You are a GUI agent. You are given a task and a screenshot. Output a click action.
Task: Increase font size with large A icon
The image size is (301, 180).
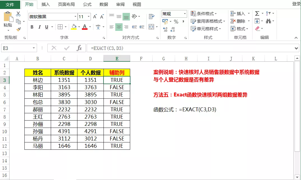tap(95, 17)
